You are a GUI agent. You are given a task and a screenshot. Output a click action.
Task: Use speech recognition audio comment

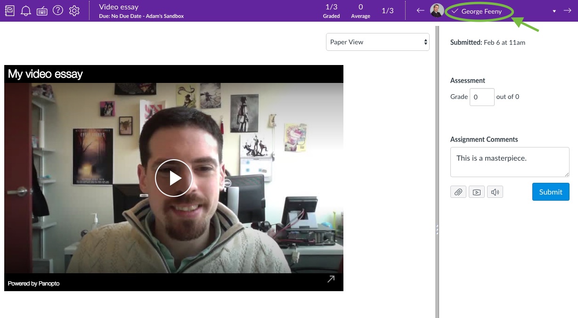click(495, 192)
